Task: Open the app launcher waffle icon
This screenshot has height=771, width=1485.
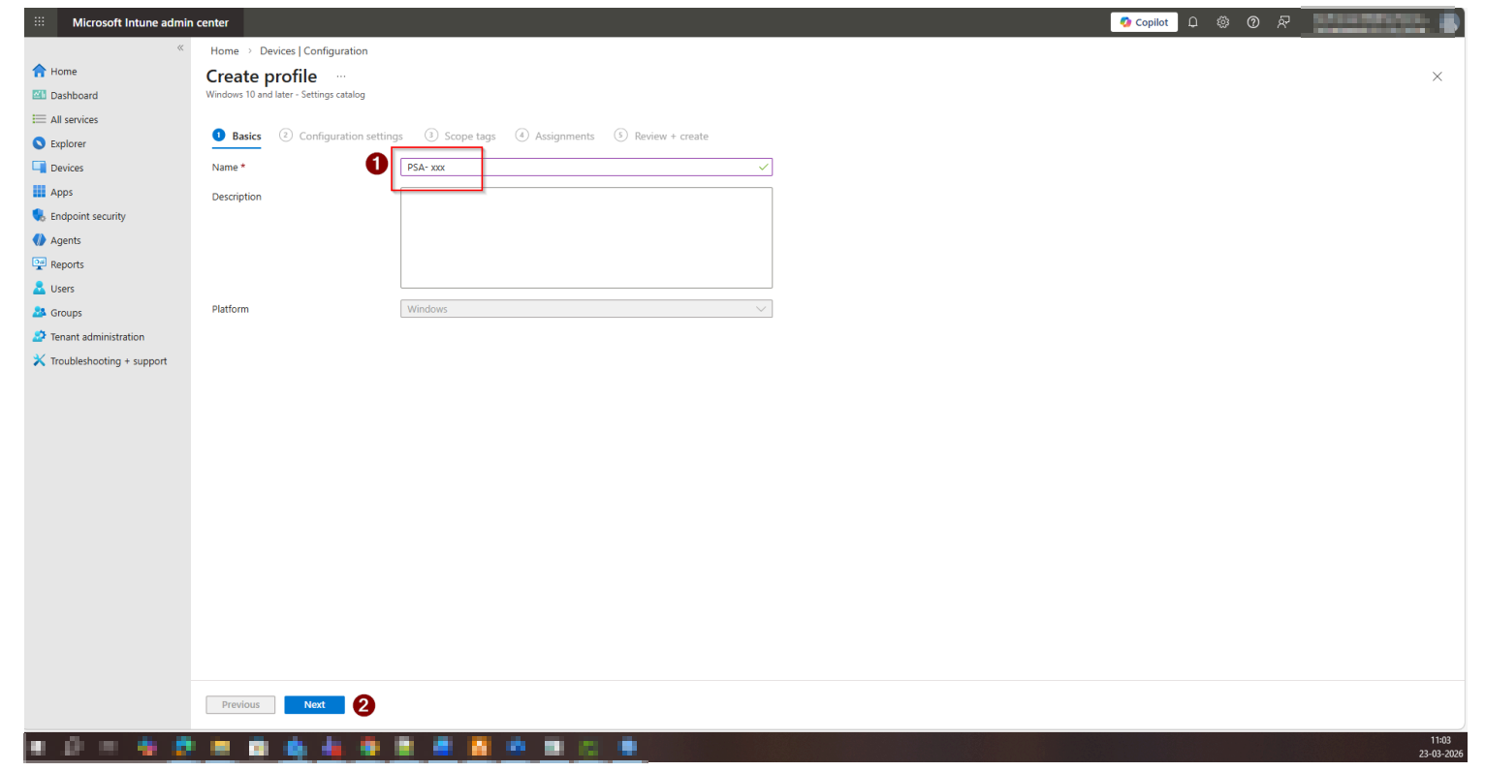Action: (40, 21)
